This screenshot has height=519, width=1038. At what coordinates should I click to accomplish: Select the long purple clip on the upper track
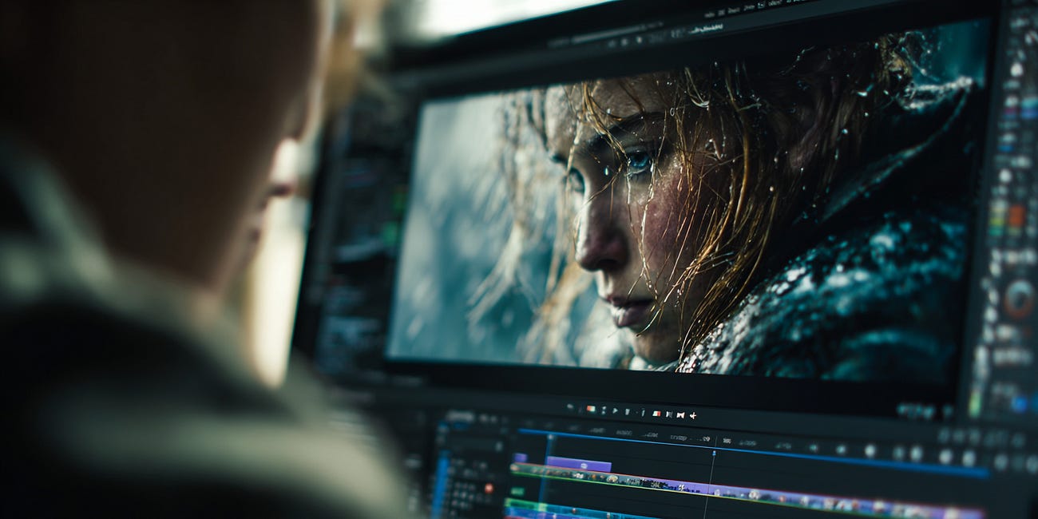tap(578, 465)
